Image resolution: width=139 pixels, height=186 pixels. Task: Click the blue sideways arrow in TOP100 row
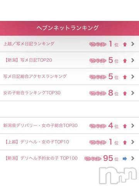125,158
